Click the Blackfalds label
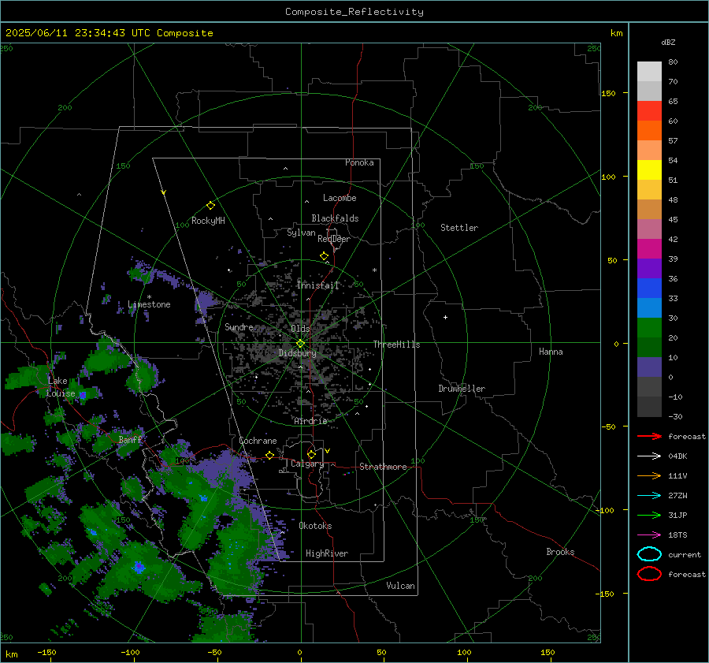 335,218
